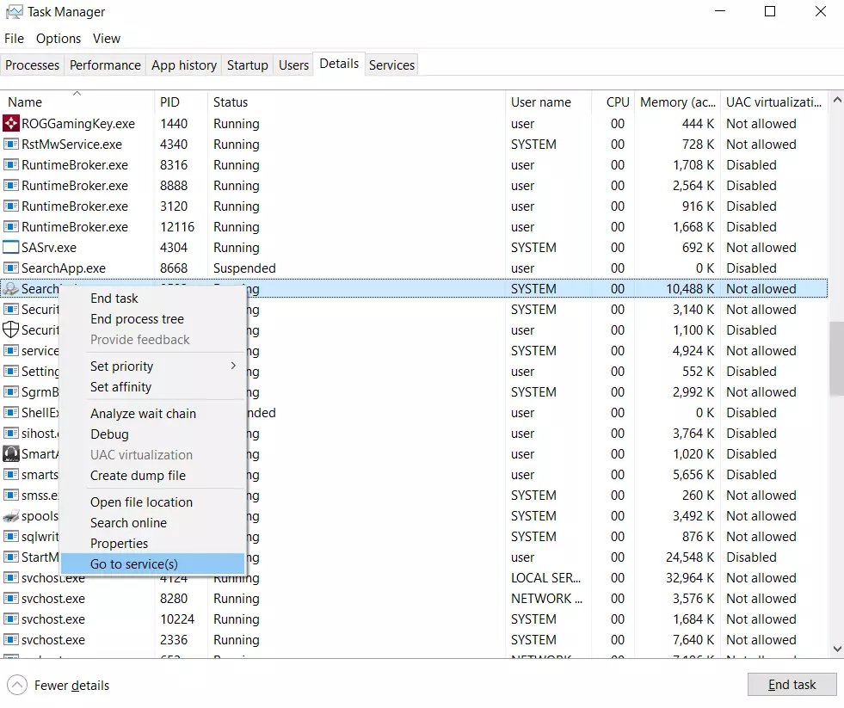The image size is (844, 708).
Task: Switch to the Startup tab
Action: pyautogui.click(x=248, y=65)
